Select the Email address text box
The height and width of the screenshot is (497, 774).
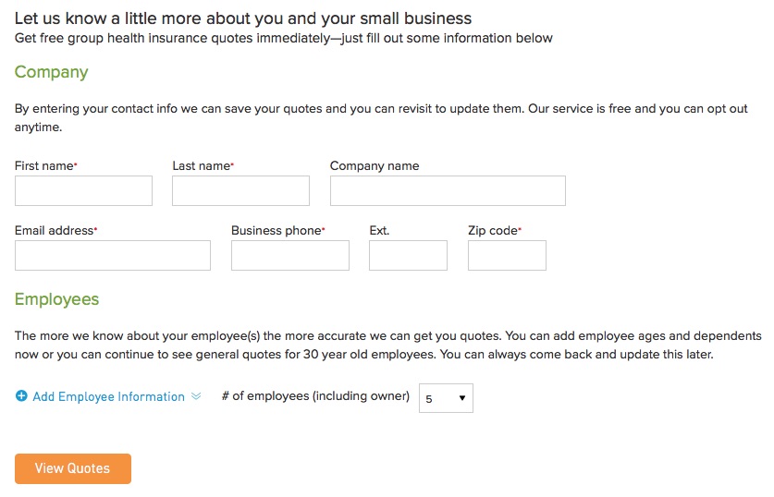coord(113,255)
